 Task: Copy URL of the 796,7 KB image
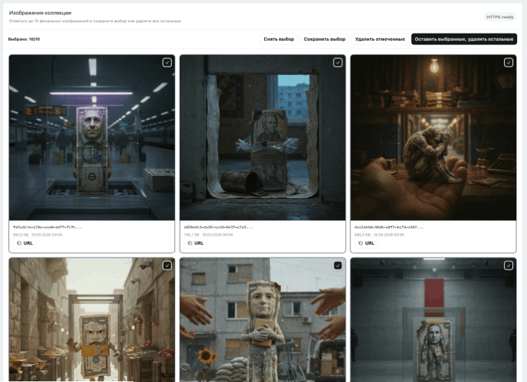coord(196,243)
